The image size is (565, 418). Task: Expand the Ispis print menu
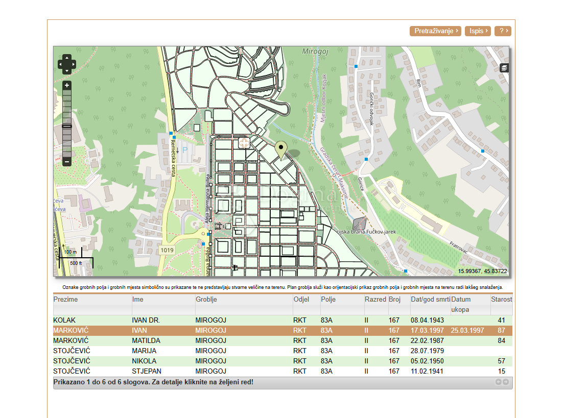(x=478, y=31)
